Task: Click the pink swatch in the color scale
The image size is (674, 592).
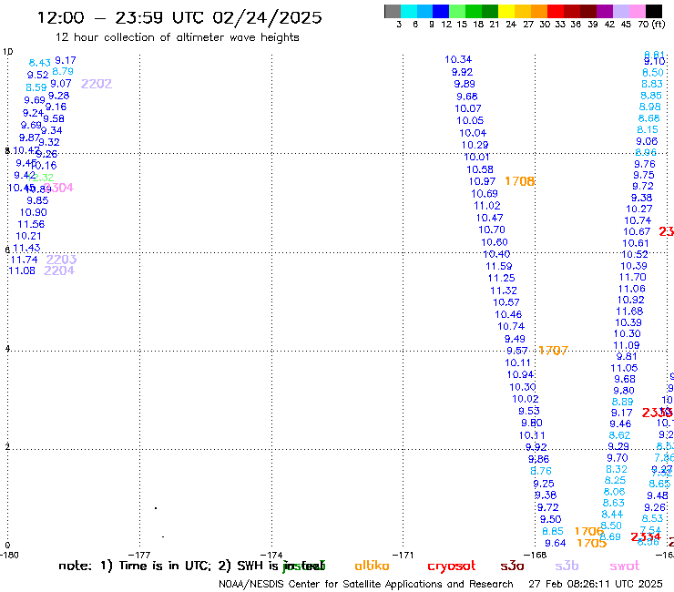Action: (x=637, y=11)
